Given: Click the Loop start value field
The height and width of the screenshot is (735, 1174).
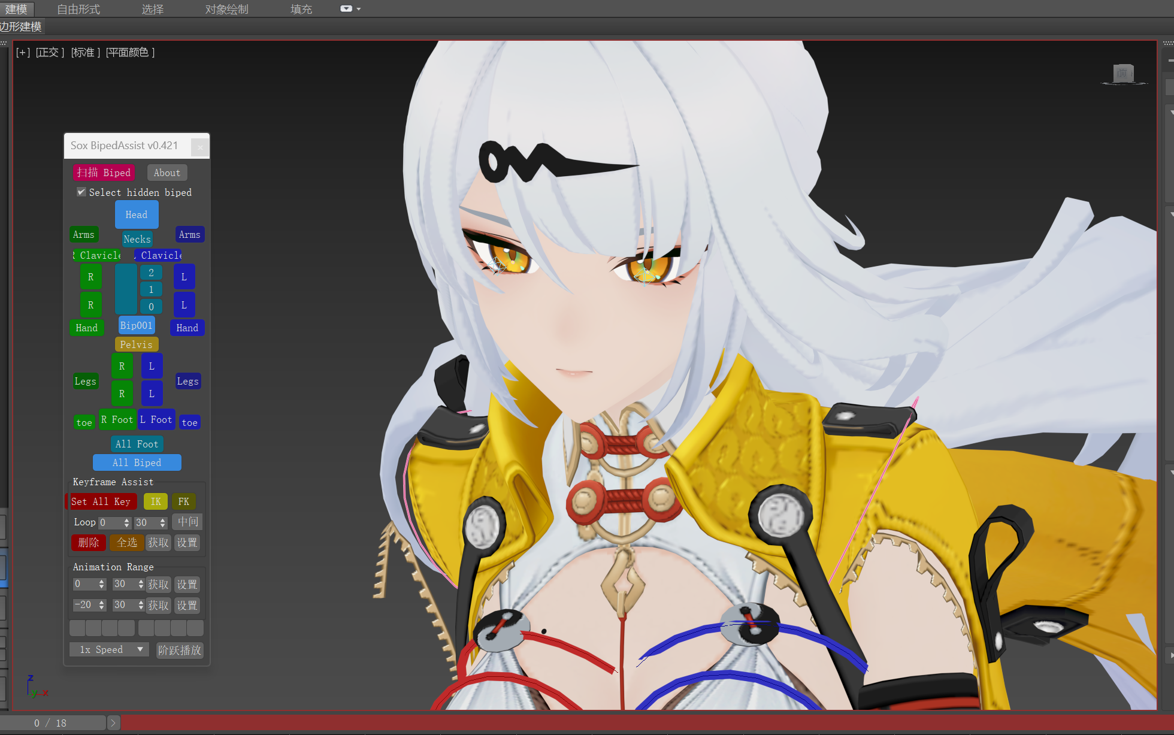Looking at the screenshot, I should (x=110, y=522).
